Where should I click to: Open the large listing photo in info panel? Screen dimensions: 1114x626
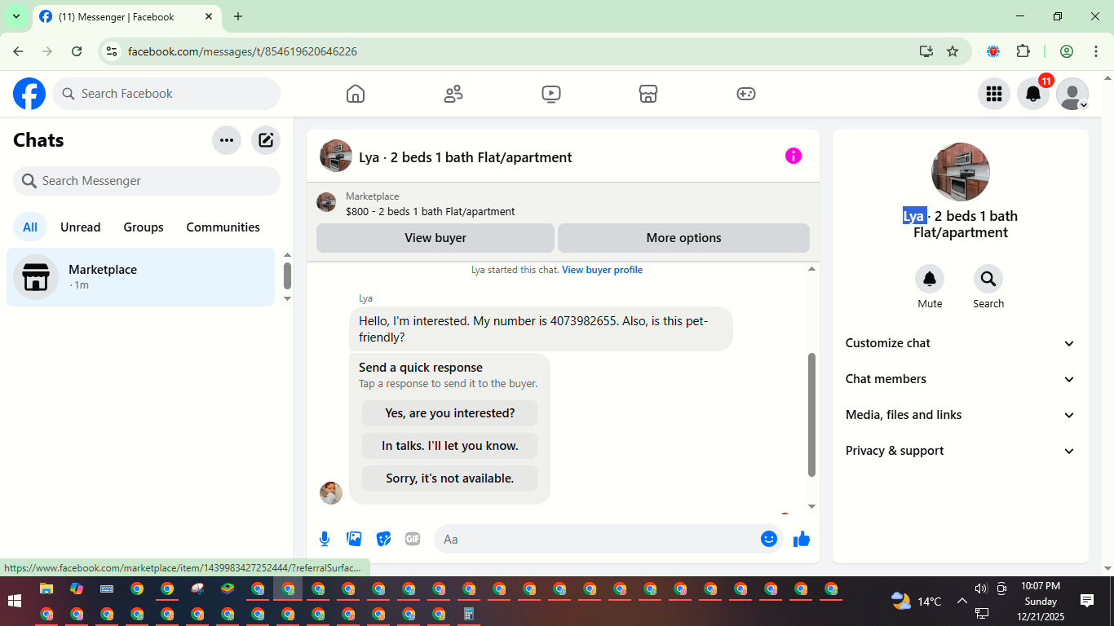pos(961,172)
